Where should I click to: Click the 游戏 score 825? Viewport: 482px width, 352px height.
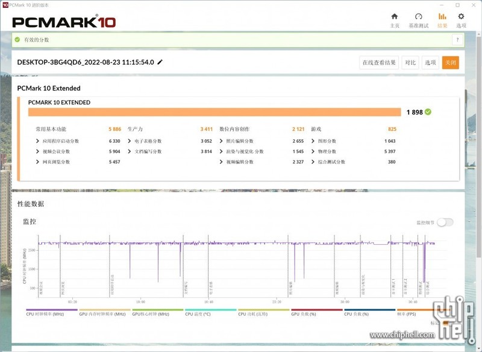392,129
